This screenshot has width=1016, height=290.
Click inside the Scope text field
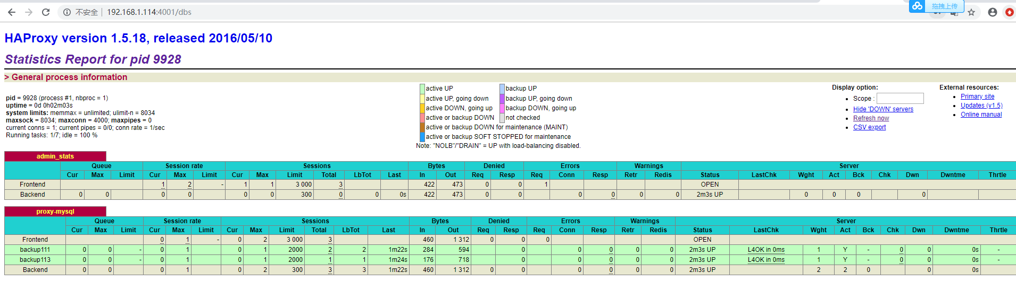coord(900,99)
